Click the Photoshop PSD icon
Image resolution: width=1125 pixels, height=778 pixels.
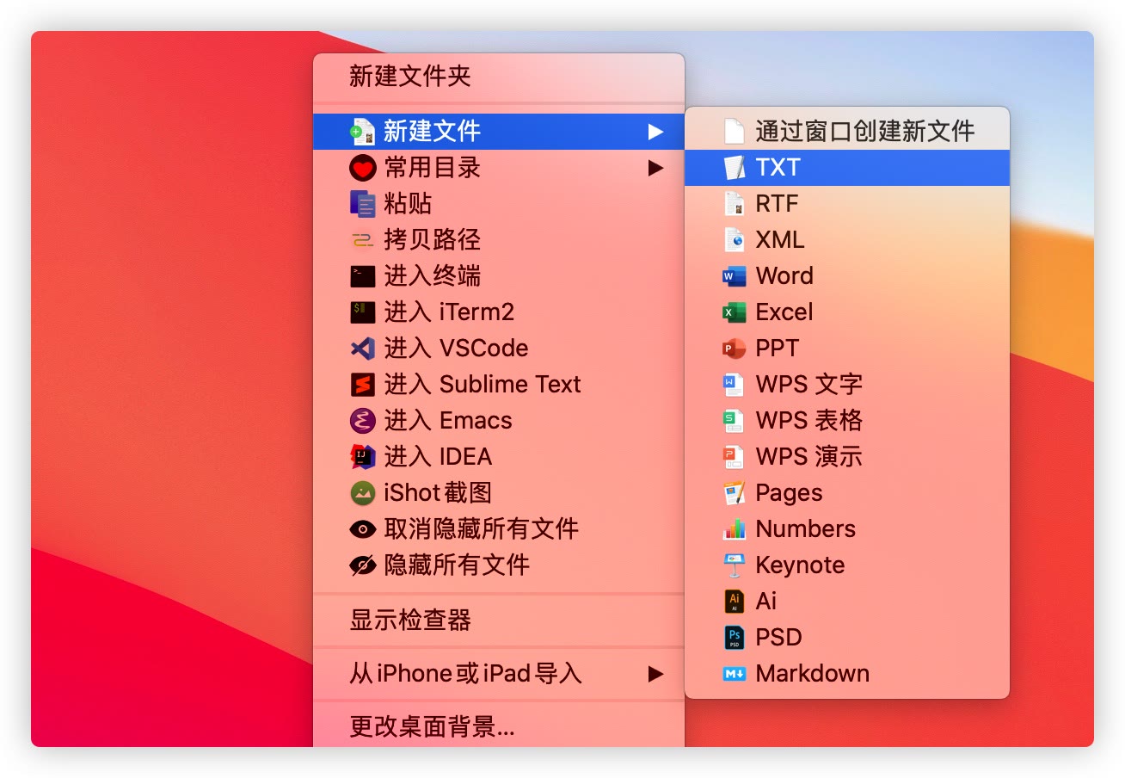coord(734,638)
